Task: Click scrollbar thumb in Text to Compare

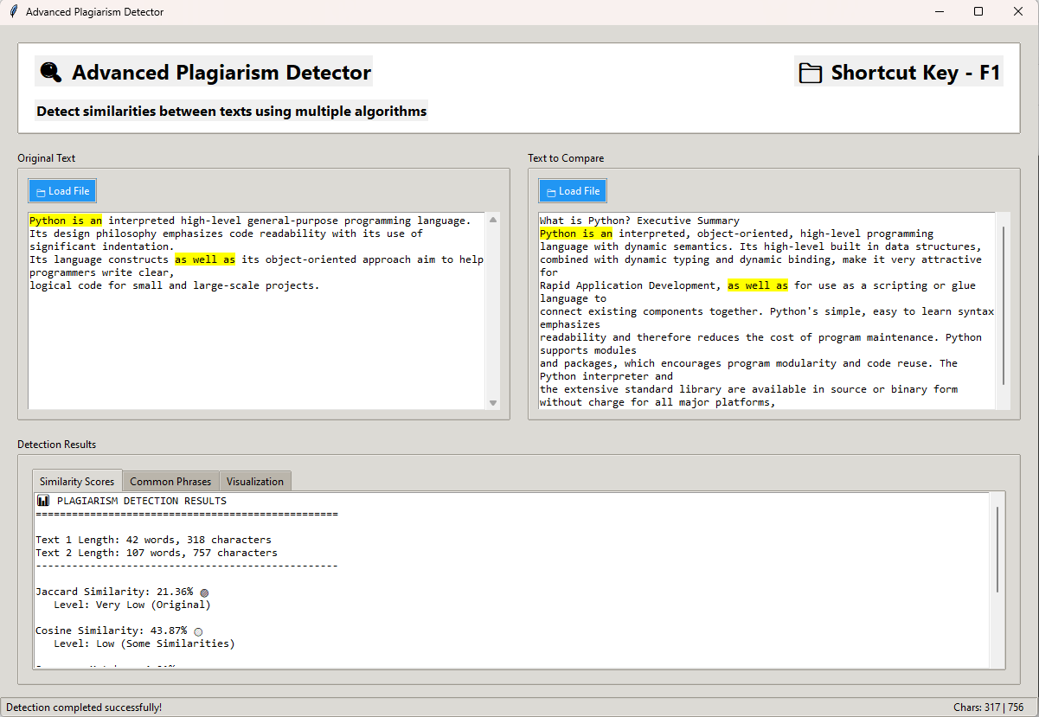Action: click(1003, 304)
